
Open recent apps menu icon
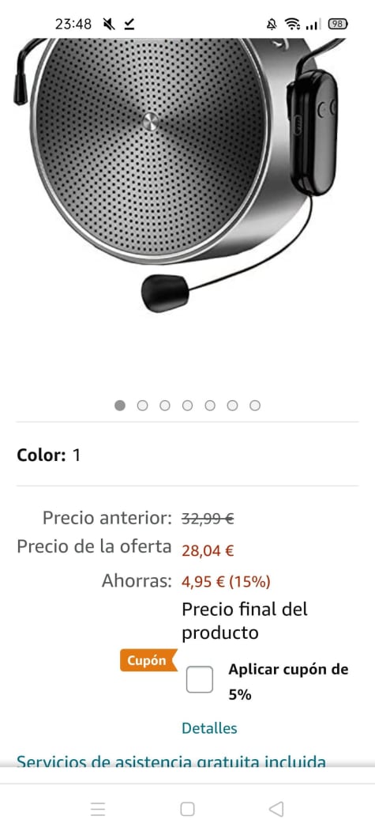[x=98, y=809]
